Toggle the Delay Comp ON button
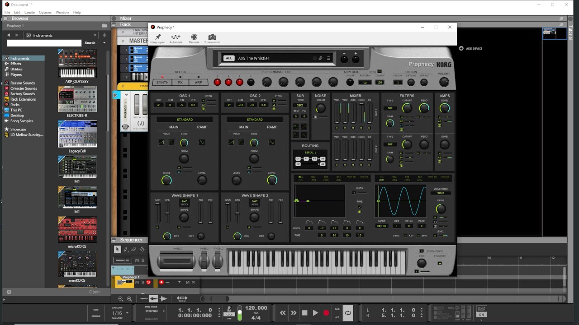The width and height of the screenshot is (579, 325). point(481,315)
